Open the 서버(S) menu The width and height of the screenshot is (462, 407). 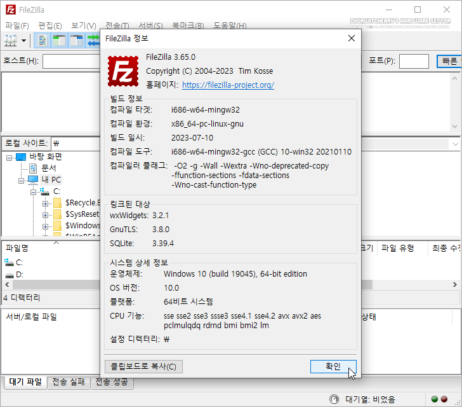(150, 25)
